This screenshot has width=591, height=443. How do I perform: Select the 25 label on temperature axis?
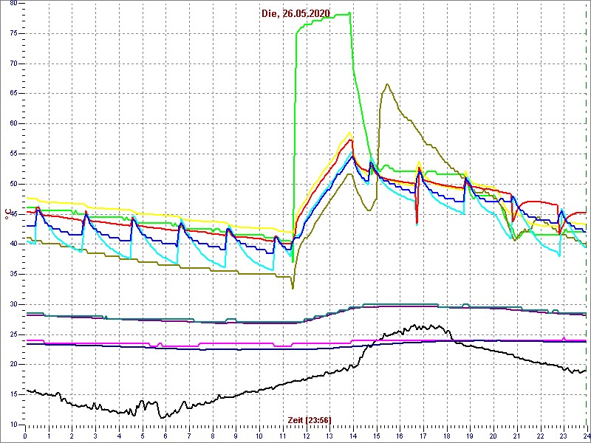(x=13, y=334)
